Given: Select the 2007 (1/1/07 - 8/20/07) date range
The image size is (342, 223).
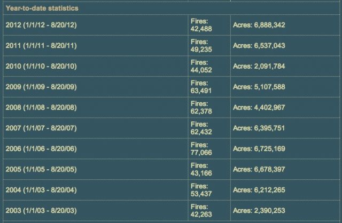Looking at the screenshot, I should coord(41,127).
